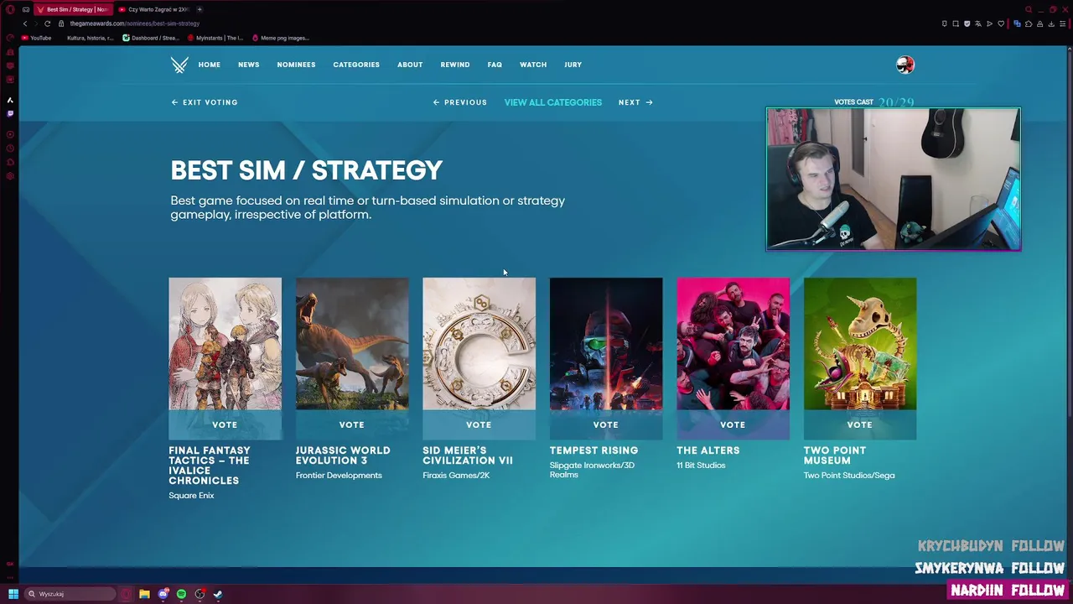Image resolution: width=1073 pixels, height=604 pixels.
Task: Click Final Fantasy Tactics cover art
Action: pos(225,344)
